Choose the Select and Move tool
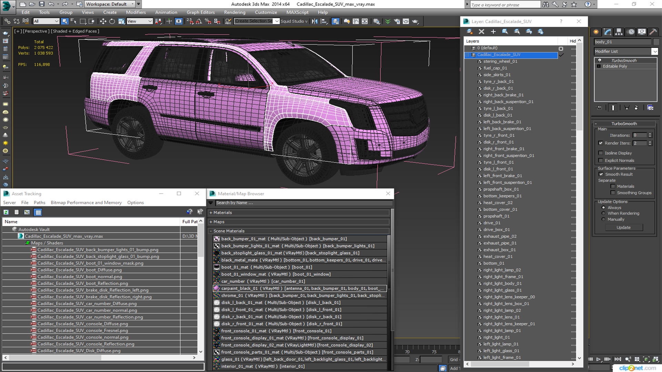Image resolution: width=662 pixels, height=372 pixels. point(103,21)
